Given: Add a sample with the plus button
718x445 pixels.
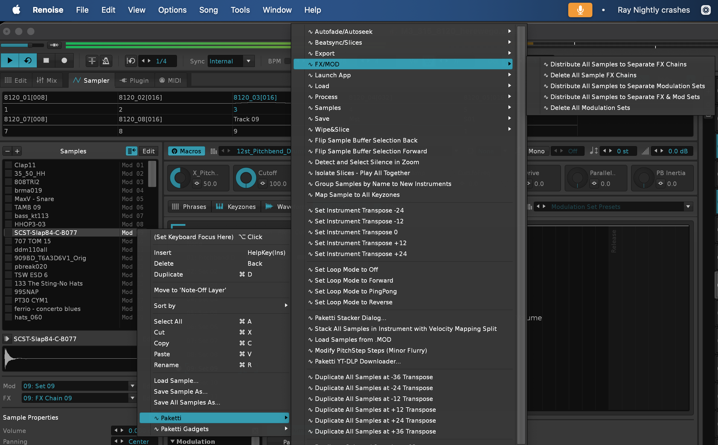Looking at the screenshot, I should tap(17, 151).
